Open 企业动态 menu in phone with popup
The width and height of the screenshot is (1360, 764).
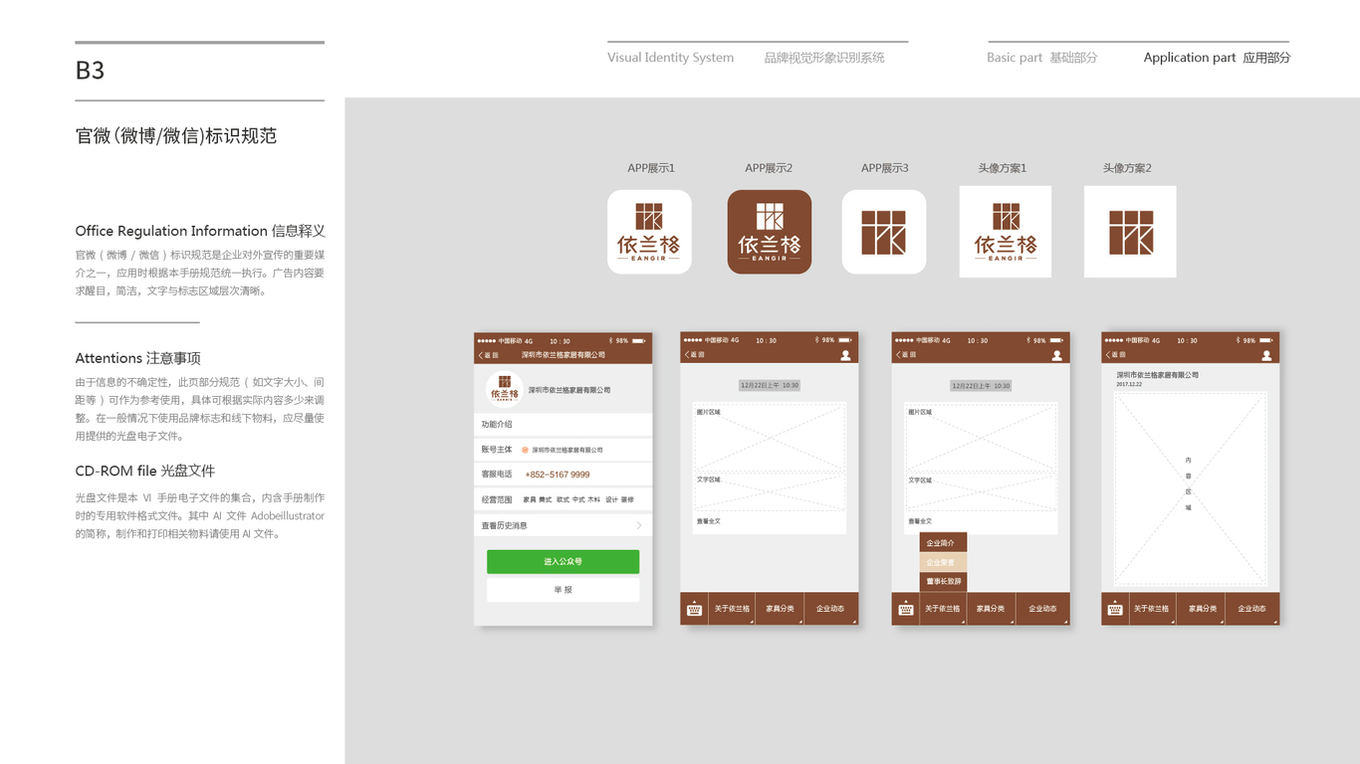point(1042,609)
